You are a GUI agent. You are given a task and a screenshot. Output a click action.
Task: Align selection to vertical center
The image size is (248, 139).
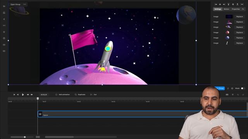[x=233, y=4]
